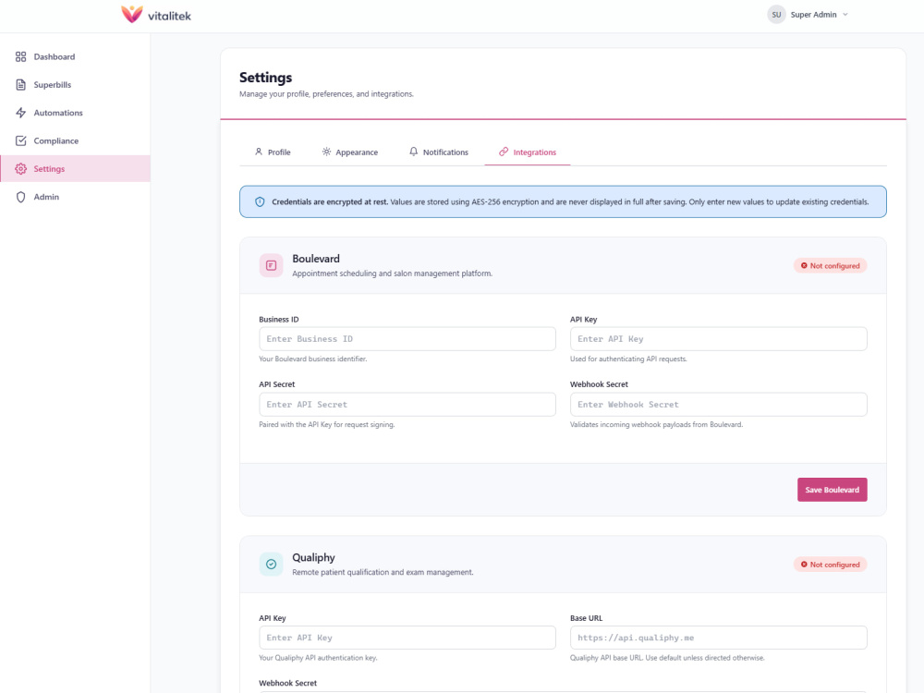The height and width of the screenshot is (693, 924).
Task: Click 'Validates incoming webhook payloads' hint
Action: point(656,424)
